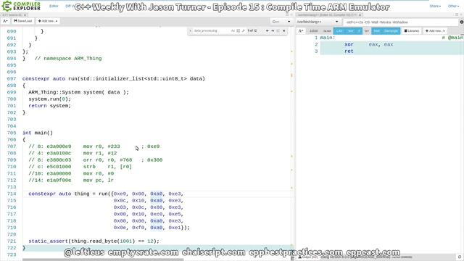Maximize the source editor pane
This screenshot has height=261, width=464.
(287, 14)
